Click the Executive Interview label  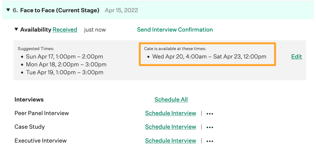(x=41, y=141)
